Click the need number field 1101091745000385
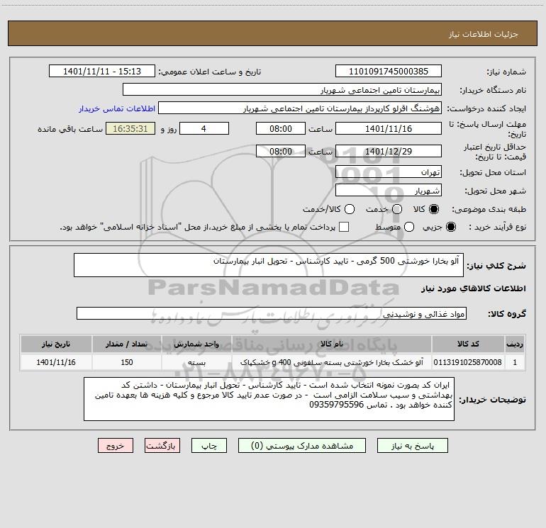The image size is (546, 528). [x=389, y=72]
